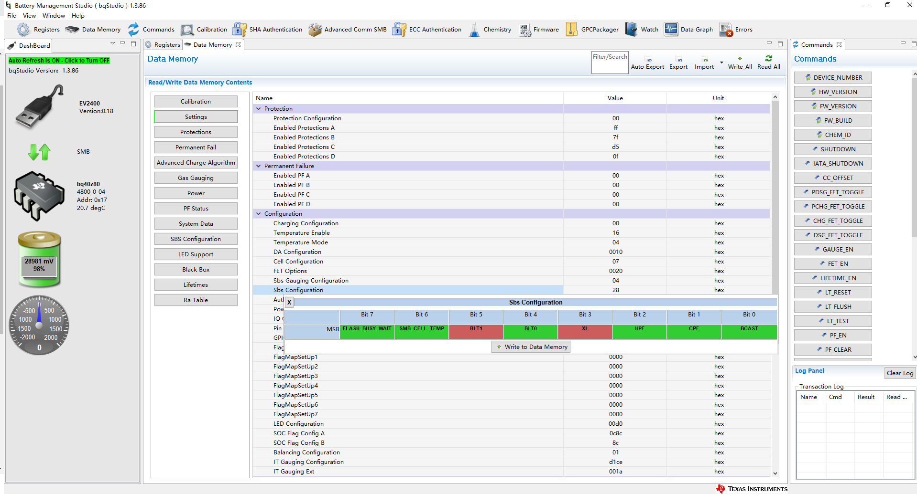917x494 pixels.
Task: Open the Calibration toolbar icon
Action: (187, 30)
